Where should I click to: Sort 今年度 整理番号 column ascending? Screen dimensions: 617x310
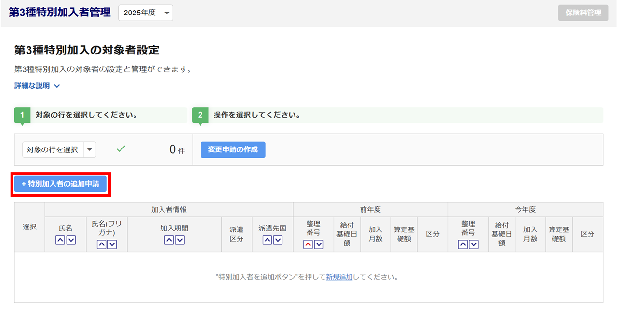pyautogui.click(x=463, y=244)
